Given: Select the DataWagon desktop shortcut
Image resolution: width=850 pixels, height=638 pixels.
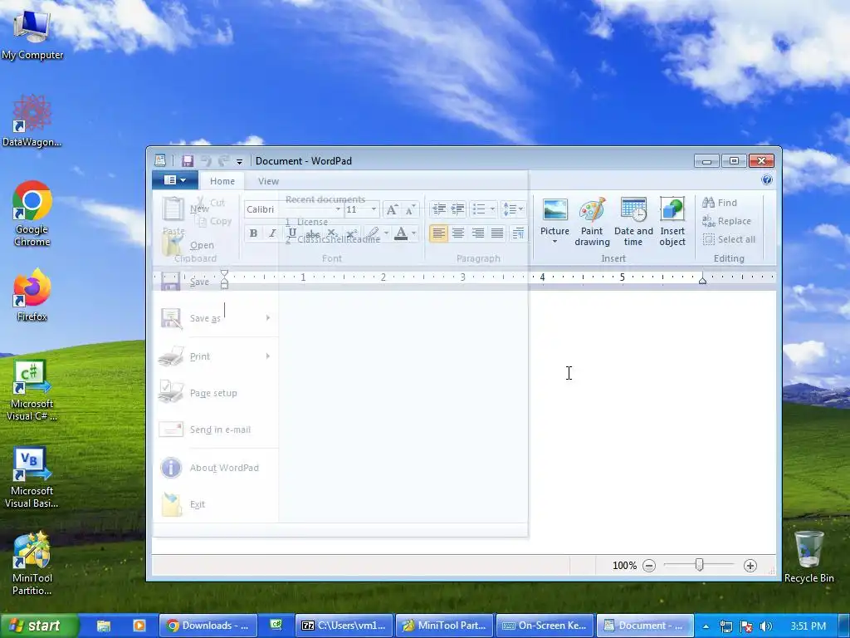Looking at the screenshot, I should click(x=32, y=120).
